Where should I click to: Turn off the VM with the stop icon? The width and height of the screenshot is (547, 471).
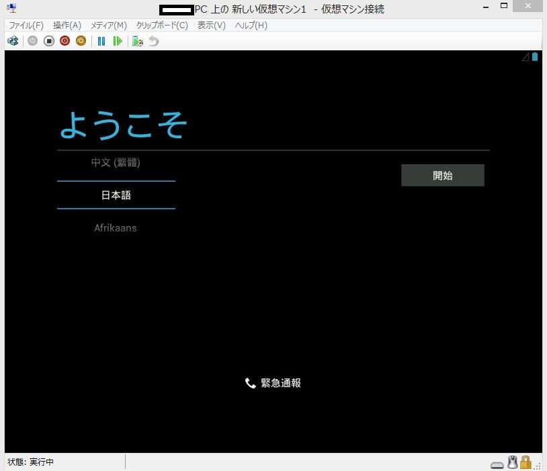[49, 41]
